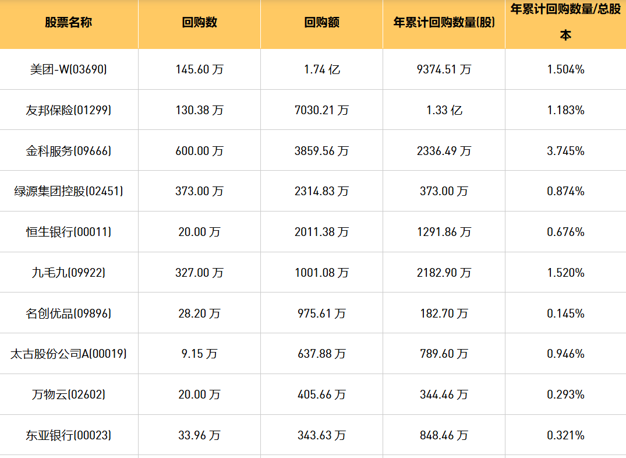The width and height of the screenshot is (626, 458).
Task: Select the 恒生银行(00011) stock name cell
Action: click(68, 232)
